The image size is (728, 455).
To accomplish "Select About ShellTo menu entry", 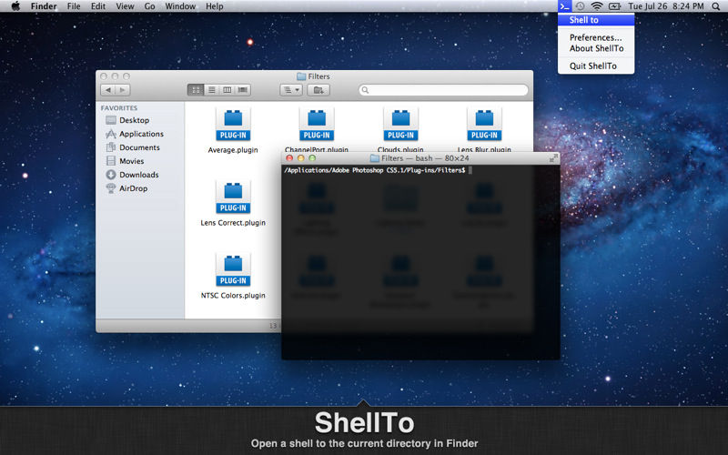I will coord(596,48).
